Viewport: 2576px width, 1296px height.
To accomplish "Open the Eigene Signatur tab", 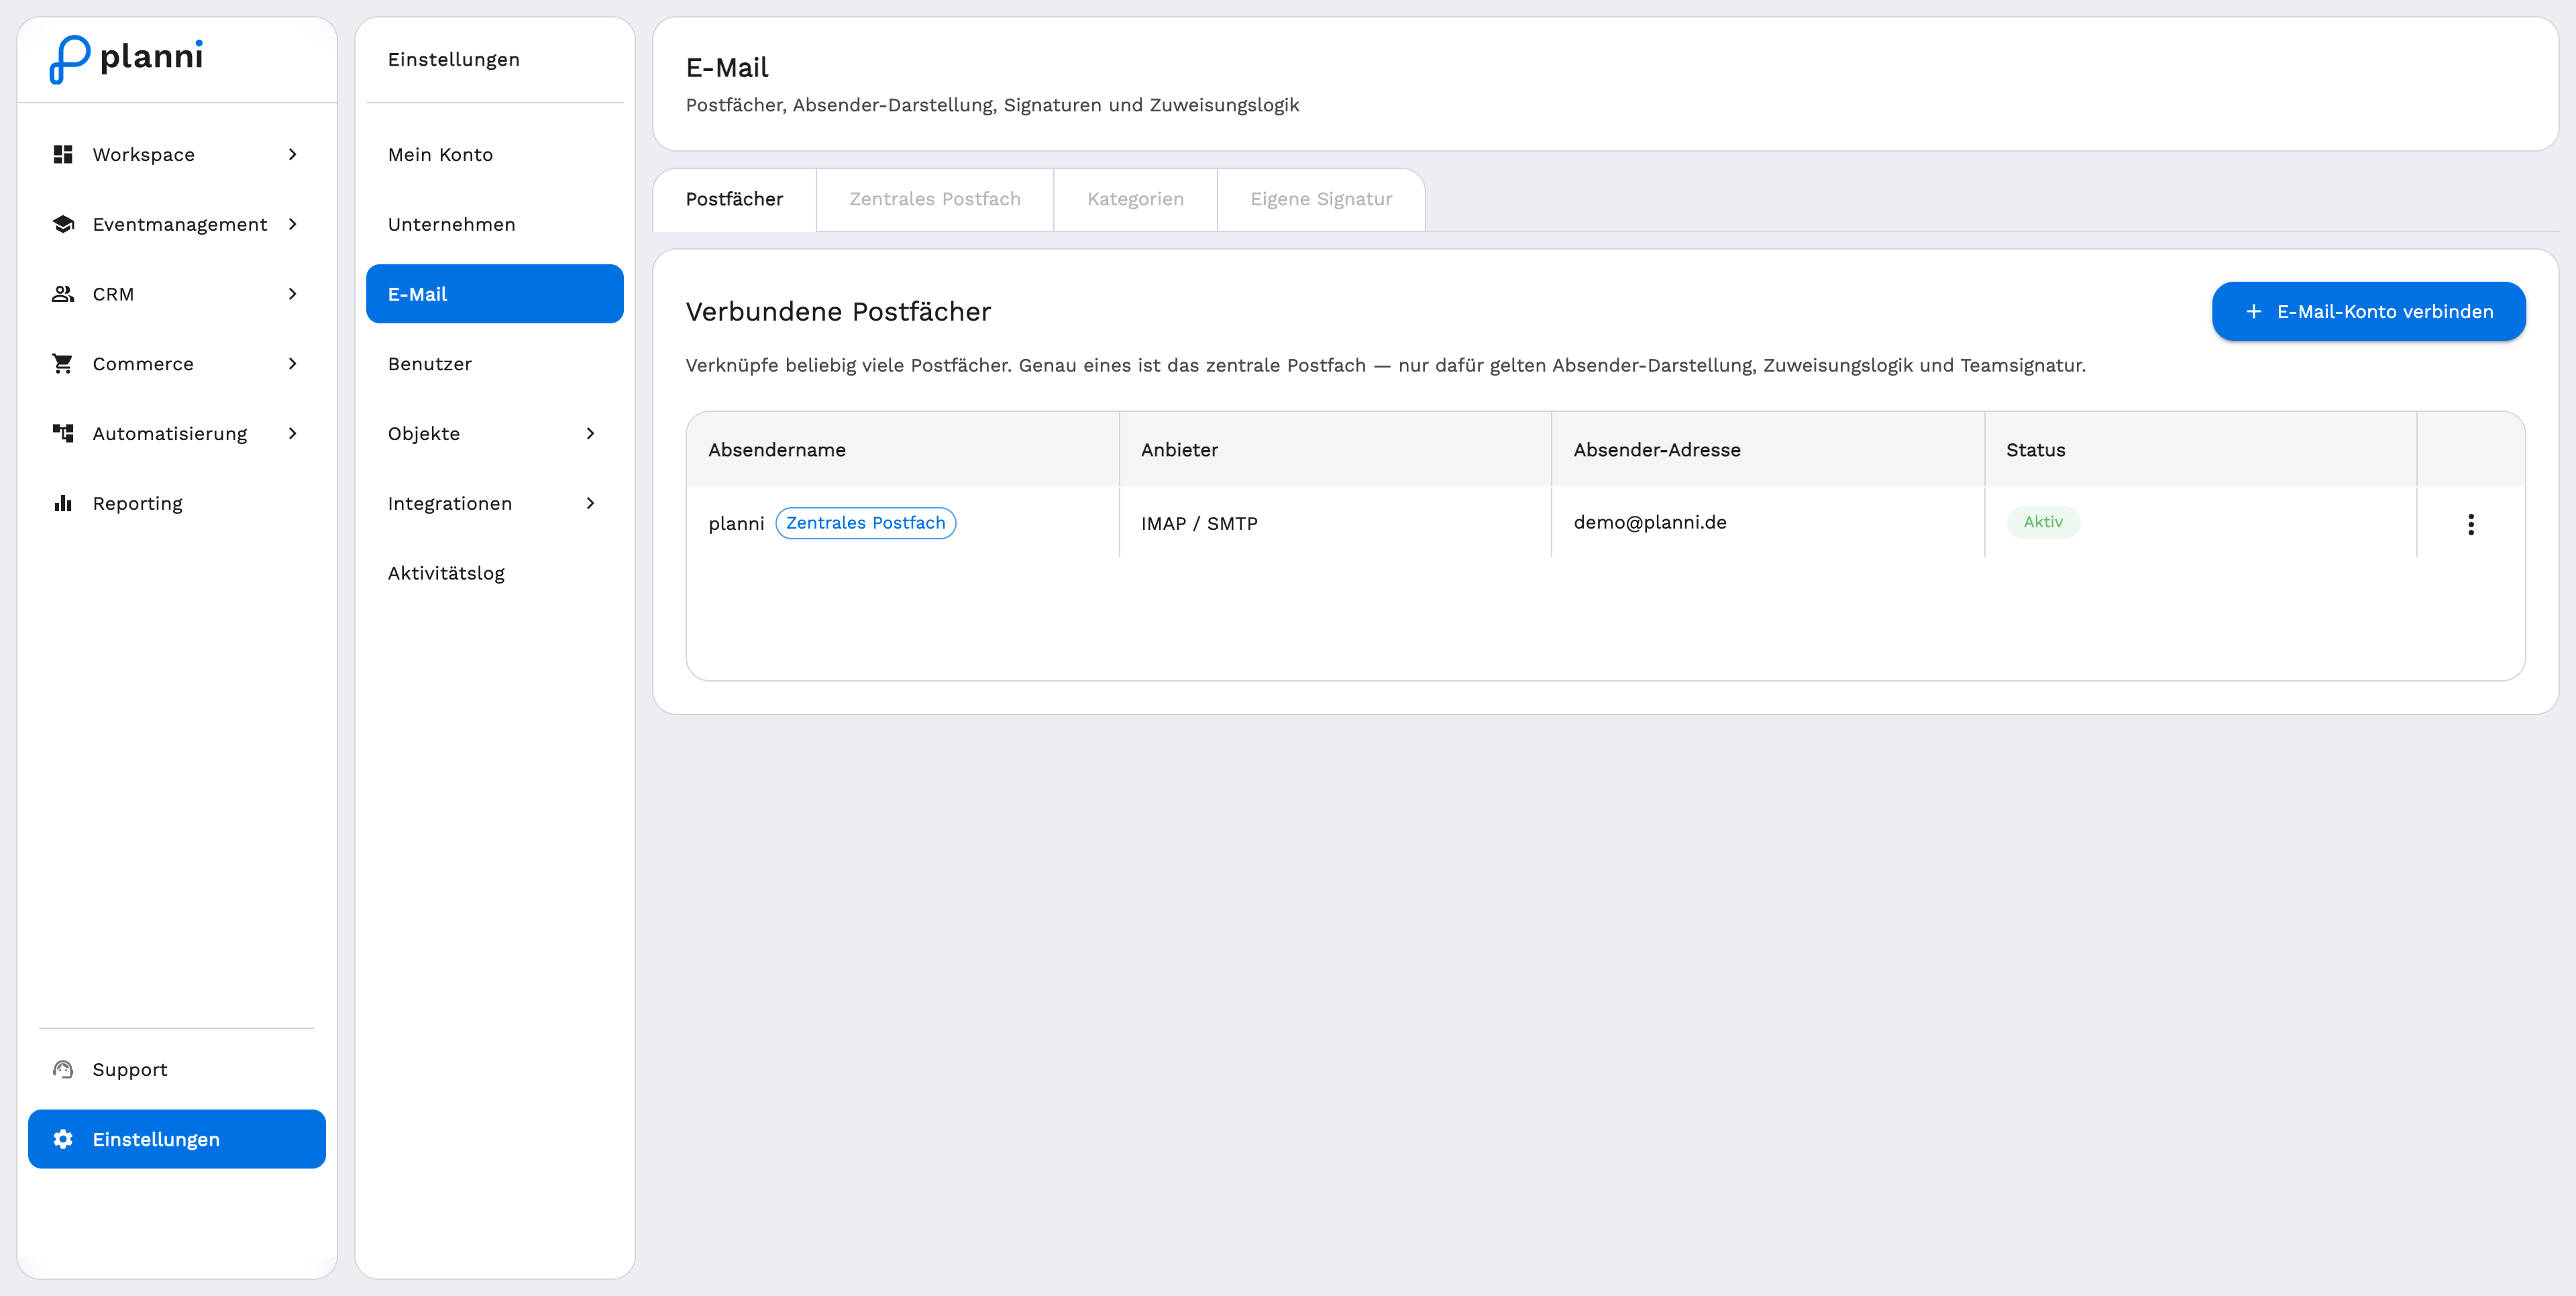I will click(x=1321, y=200).
